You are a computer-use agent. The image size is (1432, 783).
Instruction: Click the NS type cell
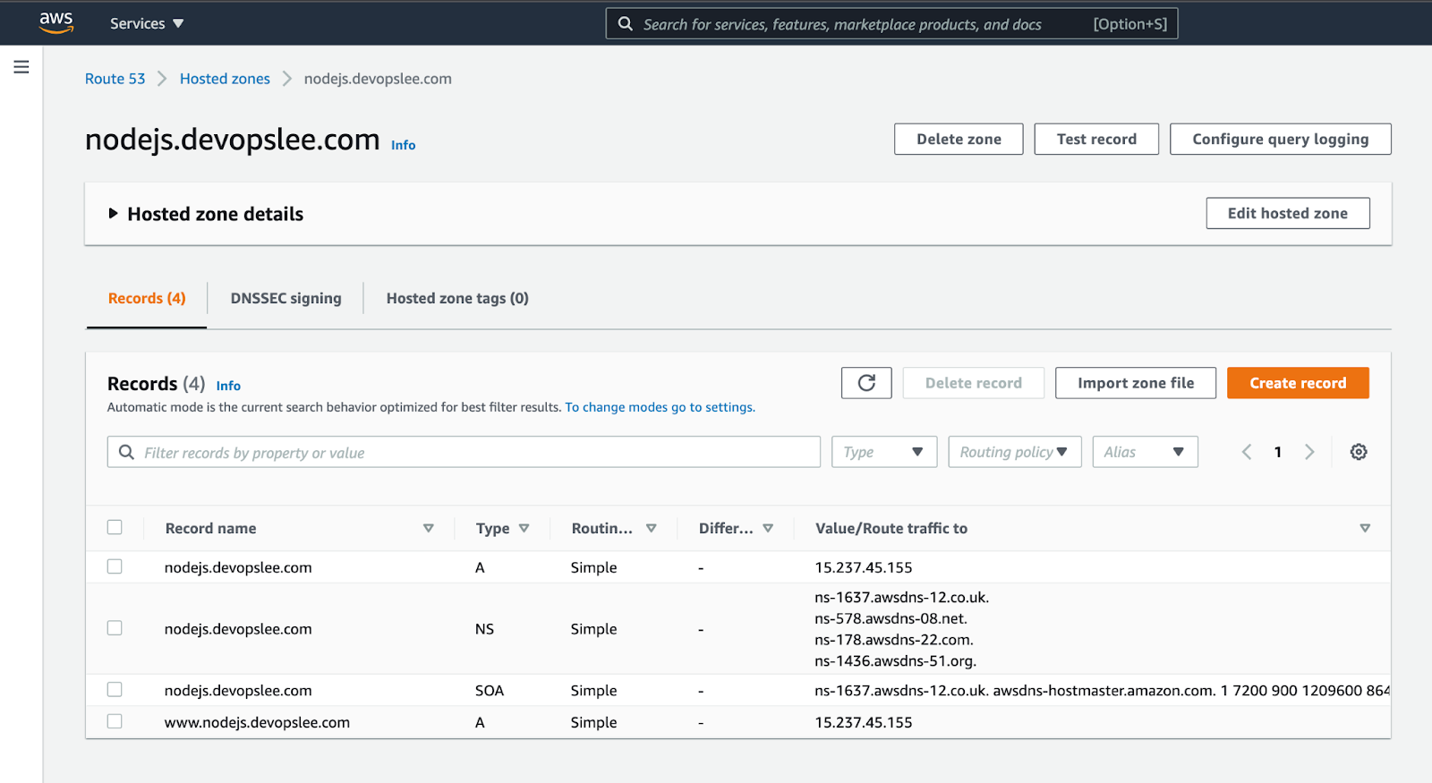484,629
